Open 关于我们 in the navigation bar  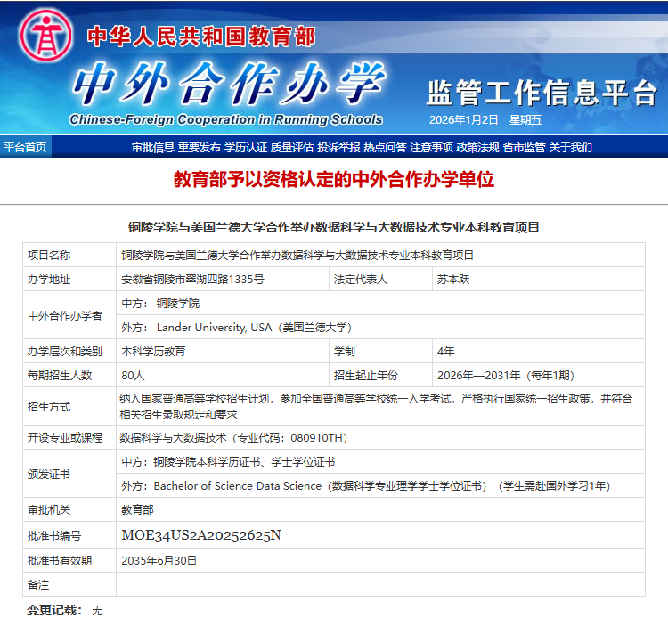coord(571,147)
